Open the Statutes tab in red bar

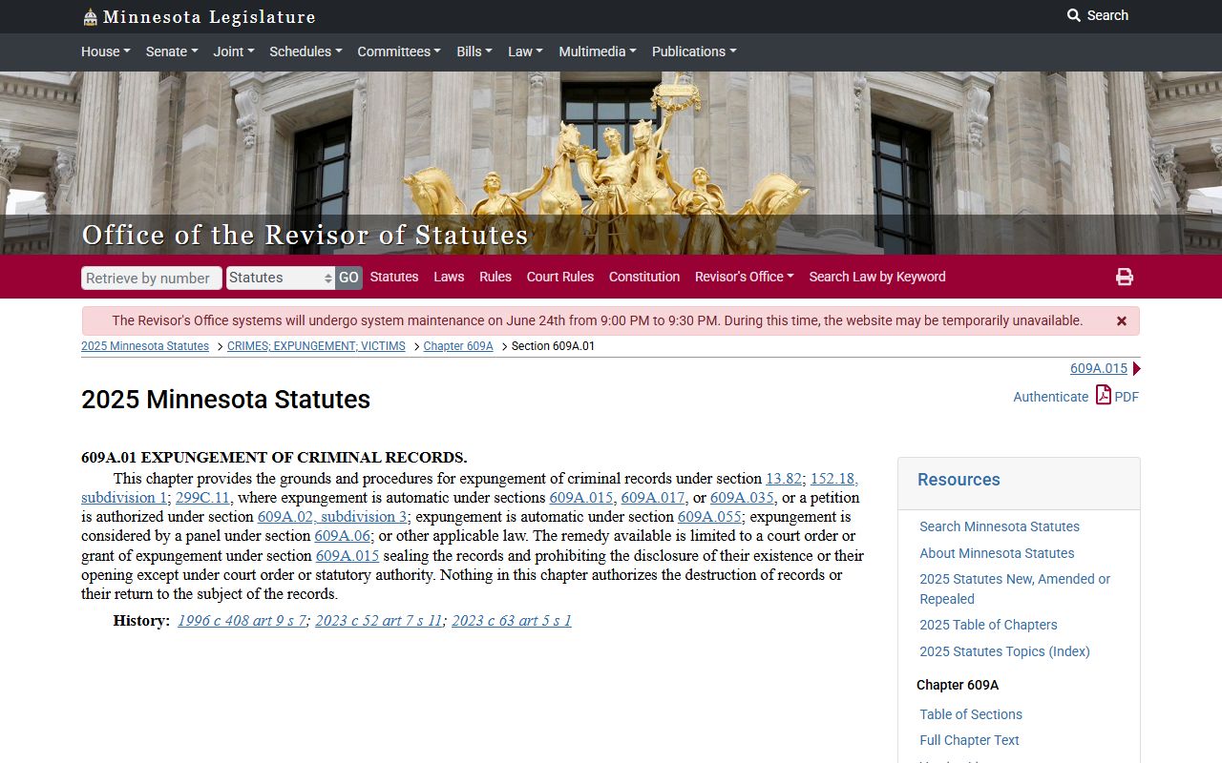point(394,277)
